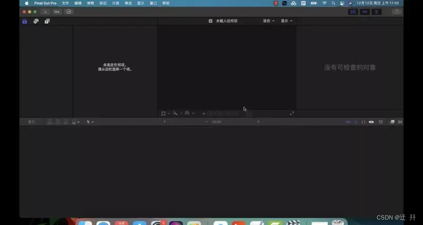Open the macOS Spotlight search icon
The height and width of the screenshot is (225, 423).
pyautogui.click(x=333, y=3)
